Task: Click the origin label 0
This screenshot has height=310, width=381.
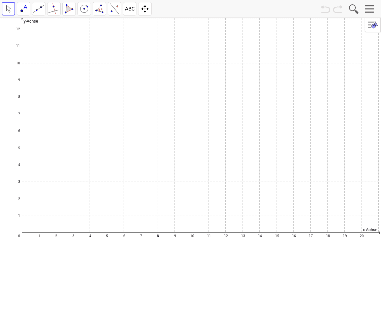Action: [x=19, y=236]
